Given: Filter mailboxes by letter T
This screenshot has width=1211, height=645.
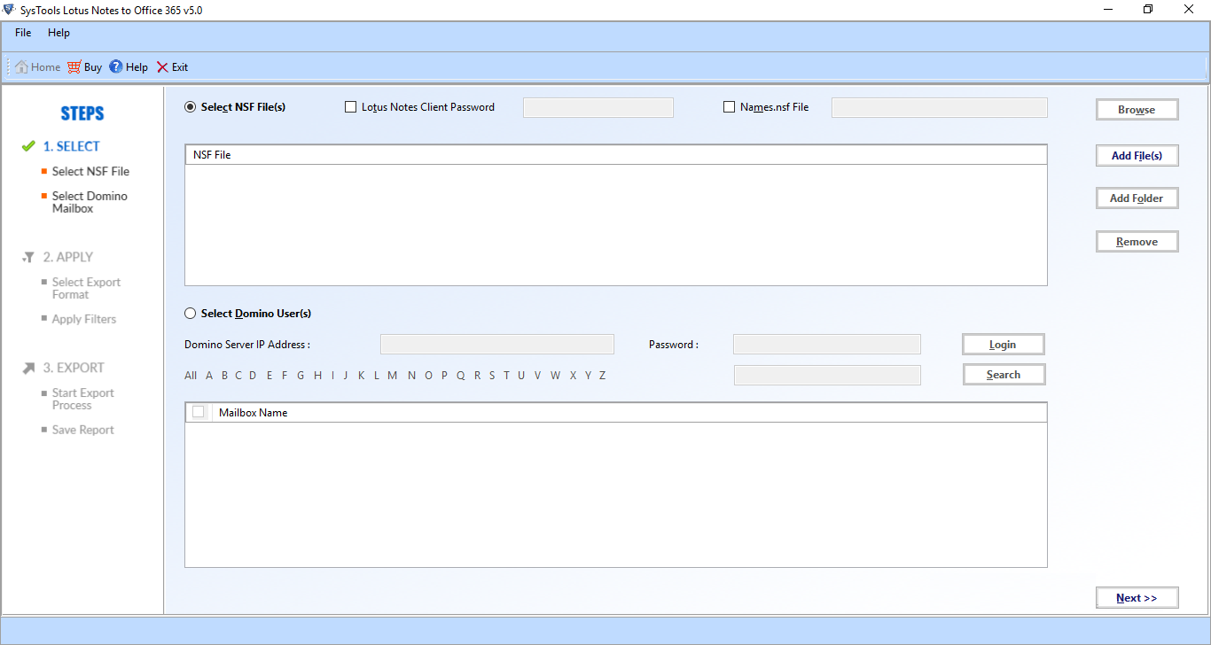Looking at the screenshot, I should click(506, 376).
